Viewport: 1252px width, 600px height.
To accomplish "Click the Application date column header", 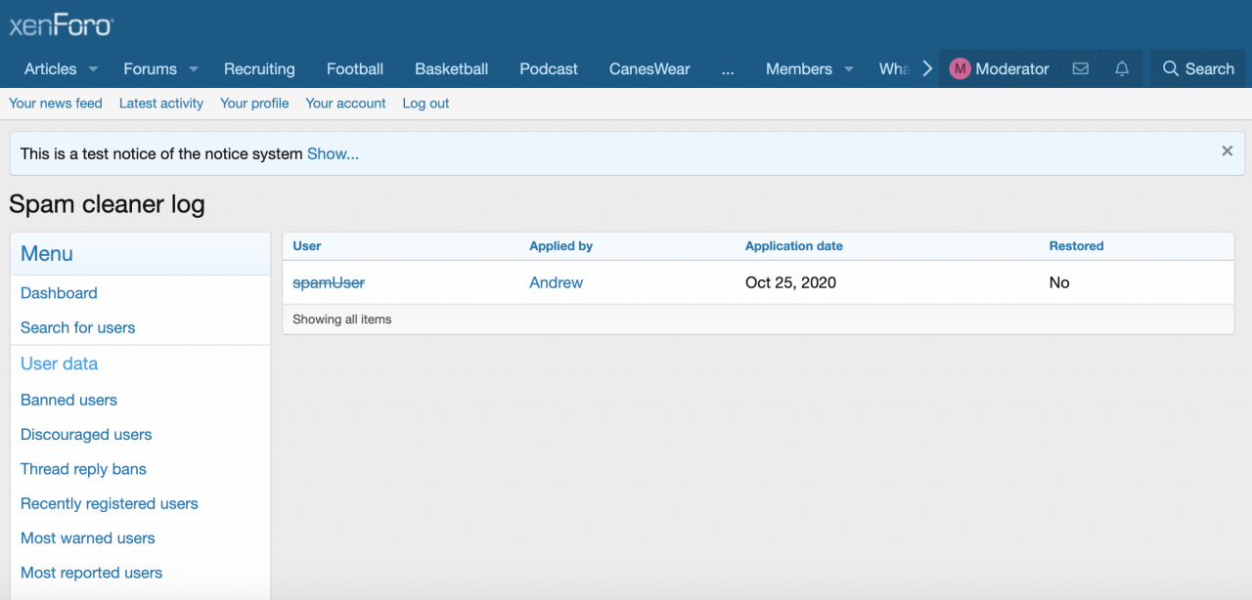I will (794, 246).
